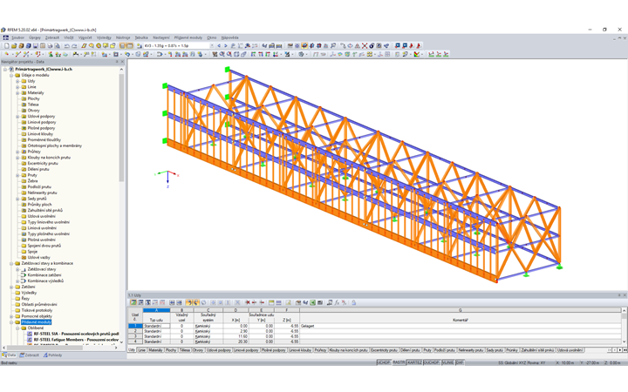The height and width of the screenshot is (392, 628).
Task: Toggle the OUCHOP status bar button
Action: 432,362
